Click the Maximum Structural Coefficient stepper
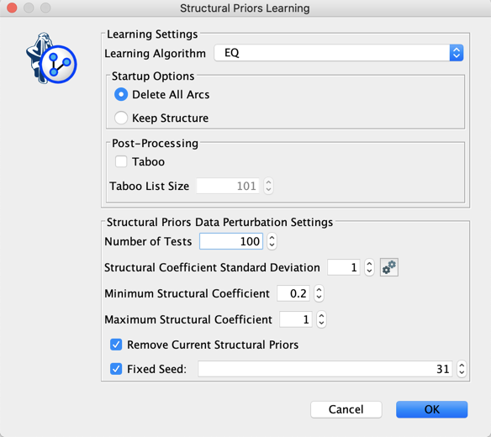 [321, 319]
